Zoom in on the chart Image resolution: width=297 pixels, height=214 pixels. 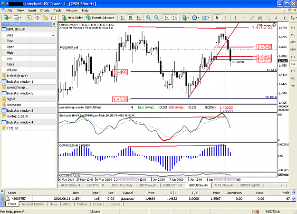pyautogui.click(x=148, y=18)
